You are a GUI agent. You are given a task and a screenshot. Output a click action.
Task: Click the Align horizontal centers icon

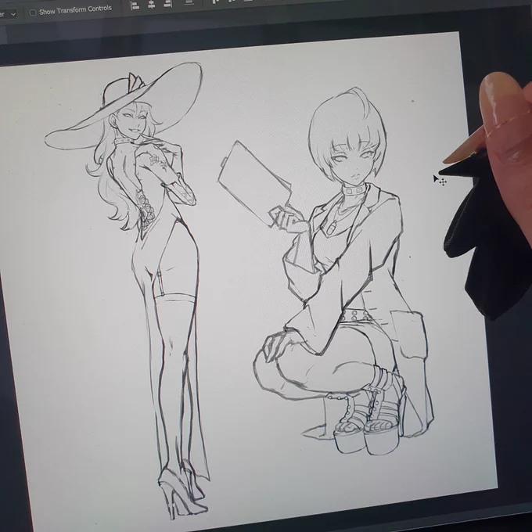[x=151, y=5]
